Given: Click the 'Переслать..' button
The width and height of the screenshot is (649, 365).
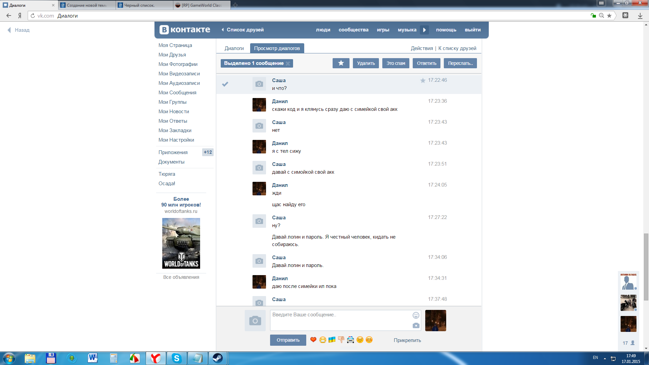Looking at the screenshot, I should click(460, 63).
